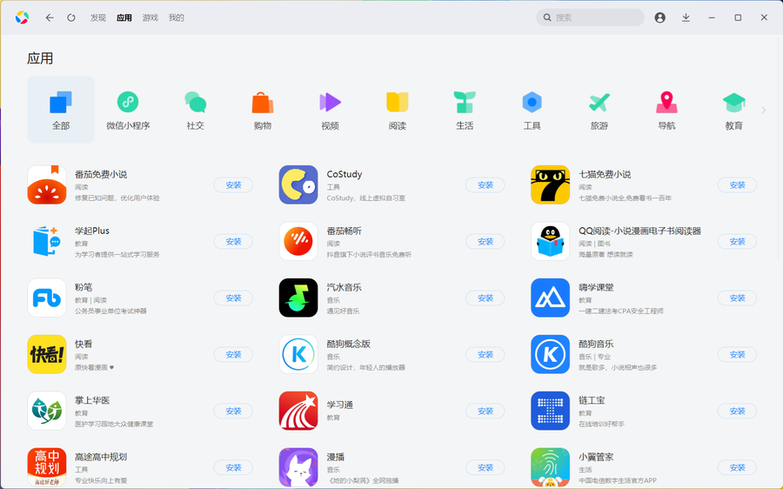Install 高途高中规划
The image size is (783, 489).
point(233,467)
